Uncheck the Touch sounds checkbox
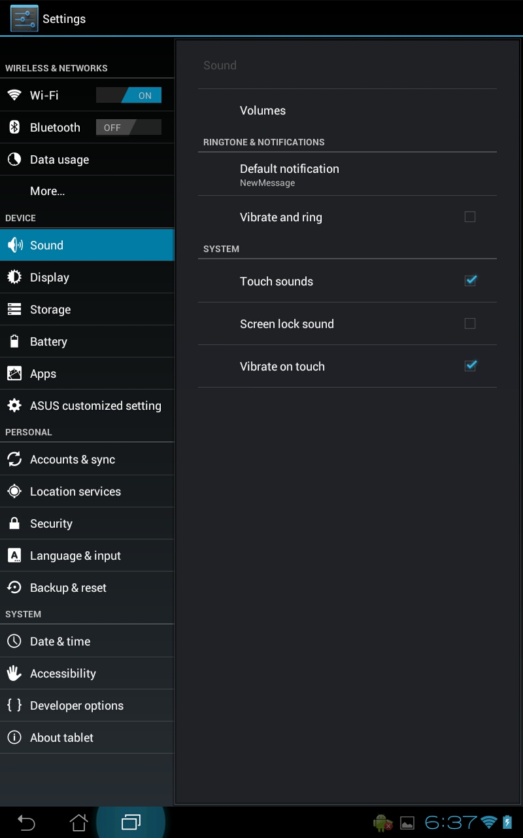 469,281
